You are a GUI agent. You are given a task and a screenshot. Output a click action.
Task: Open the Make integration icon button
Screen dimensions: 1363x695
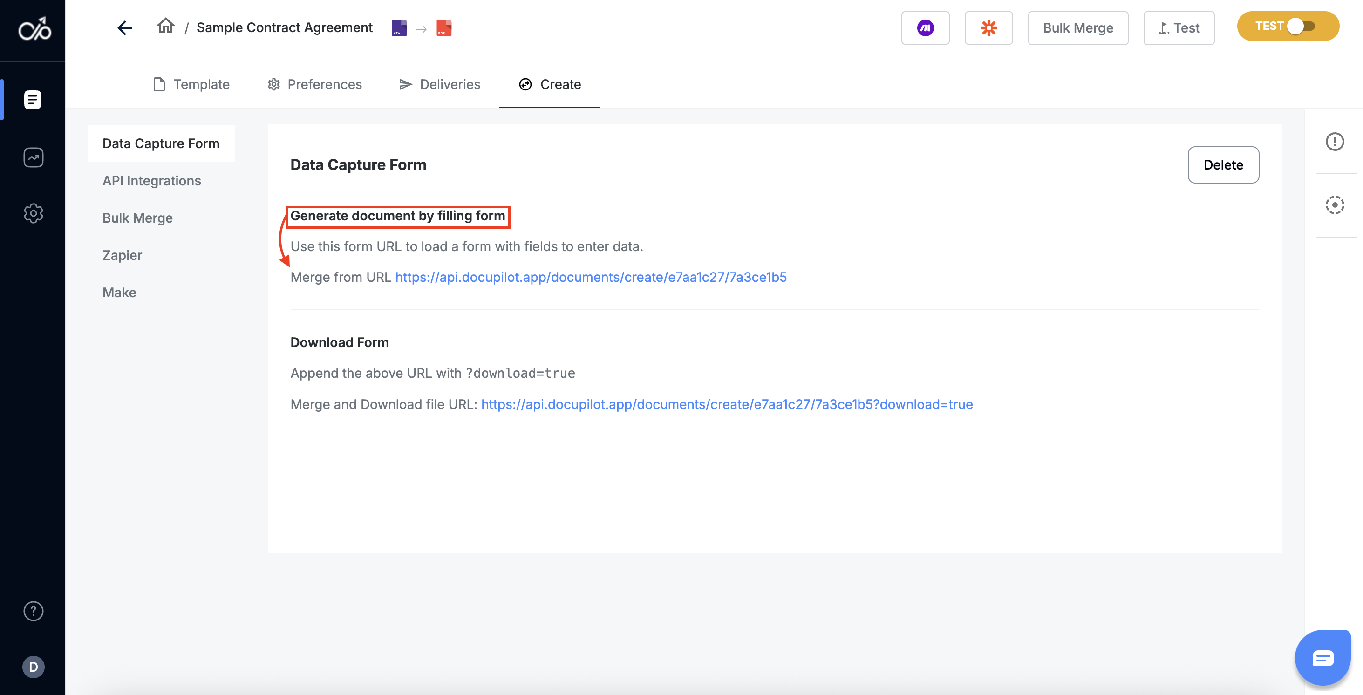(925, 28)
